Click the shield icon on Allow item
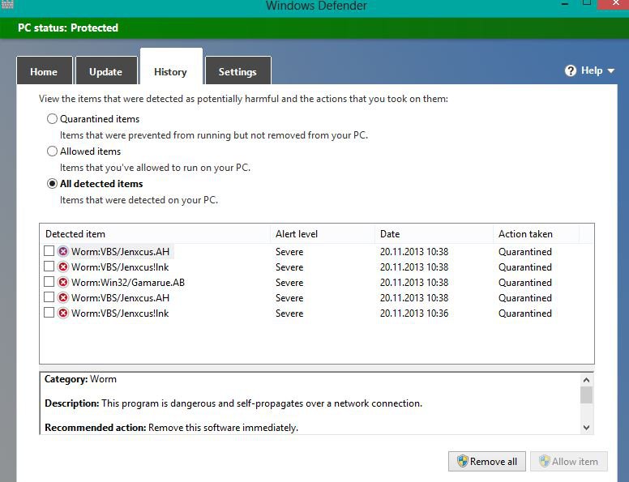 click(545, 462)
